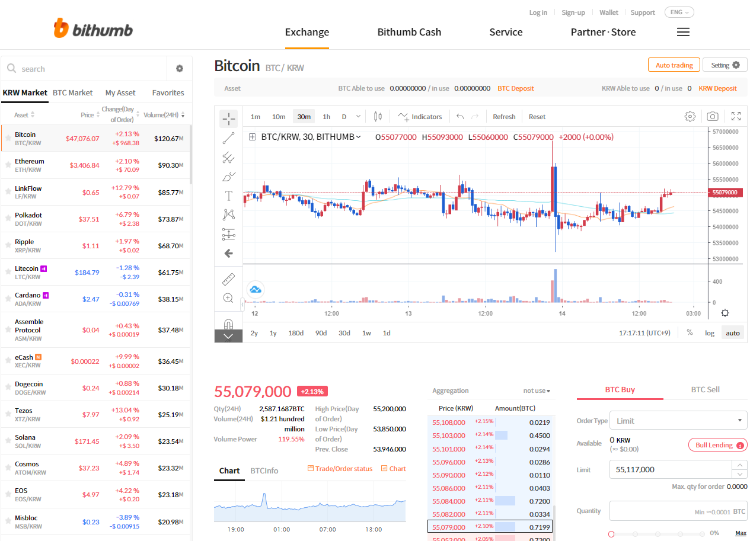Toggle percent scale on the chart
750x541 pixels.
690,332
